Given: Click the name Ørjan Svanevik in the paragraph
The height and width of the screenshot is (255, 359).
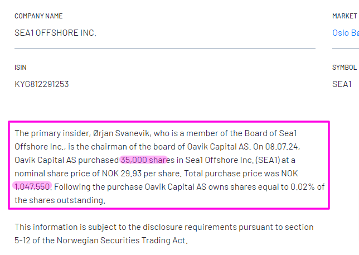Looking at the screenshot, I should (122, 133).
